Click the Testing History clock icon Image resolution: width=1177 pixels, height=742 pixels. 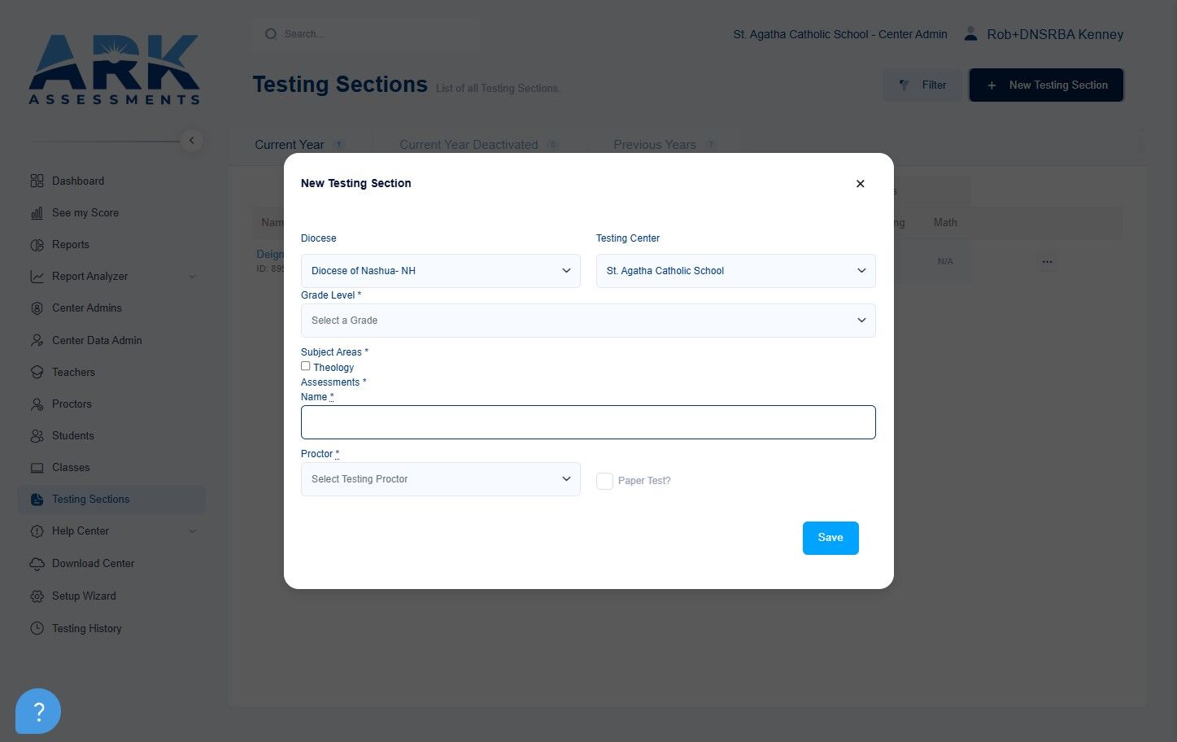pyautogui.click(x=37, y=628)
